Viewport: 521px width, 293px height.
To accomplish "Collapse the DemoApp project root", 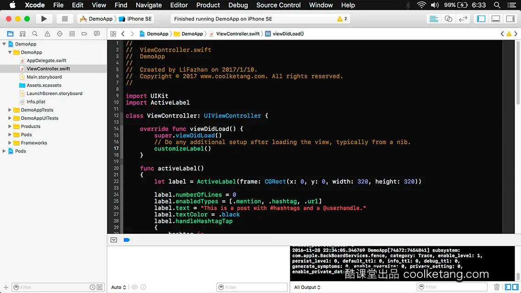I will tap(4, 44).
